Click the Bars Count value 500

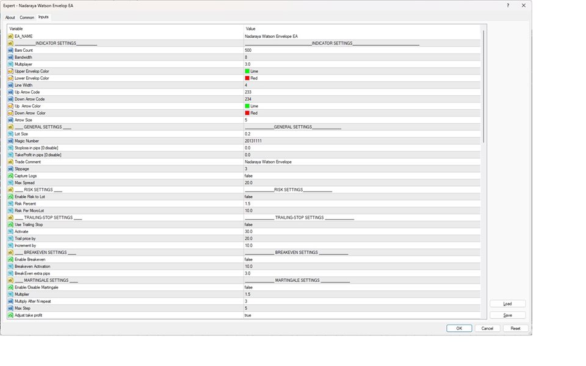[x=248, y=50]
